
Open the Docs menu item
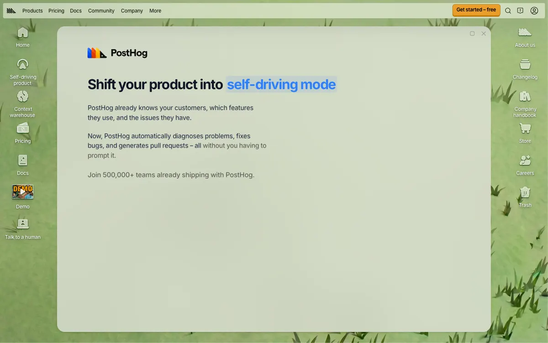click(76, 11)
